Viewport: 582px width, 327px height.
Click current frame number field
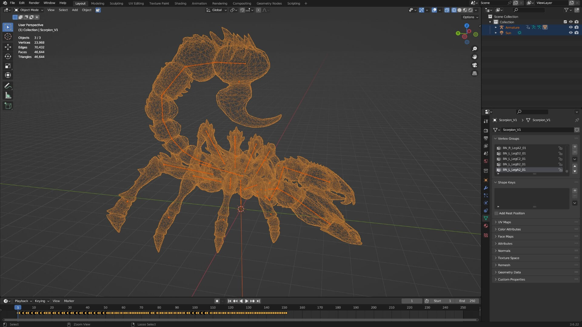(x=412, y=301)
